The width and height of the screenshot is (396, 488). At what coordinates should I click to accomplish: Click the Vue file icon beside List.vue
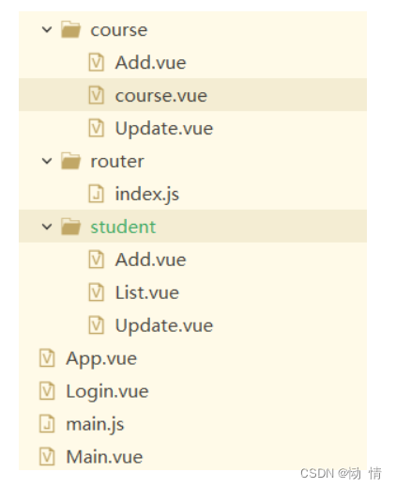97,292
